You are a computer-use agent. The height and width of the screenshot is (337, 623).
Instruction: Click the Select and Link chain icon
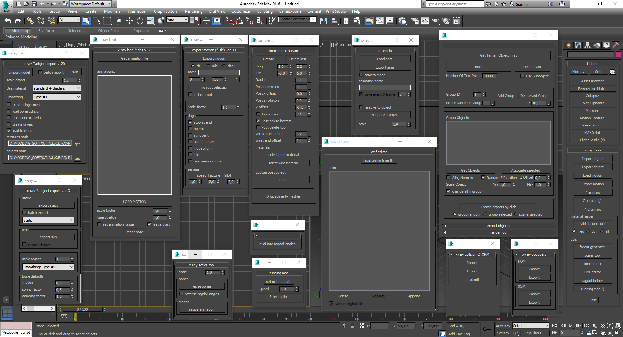pos(30,21)
